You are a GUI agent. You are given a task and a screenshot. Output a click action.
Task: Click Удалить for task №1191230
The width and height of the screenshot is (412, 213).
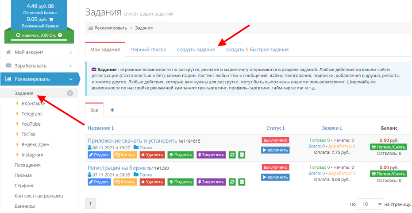click(x=152, y=182)
